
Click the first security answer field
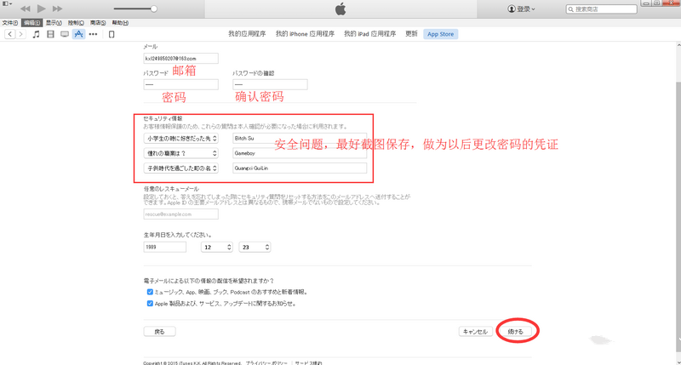coord(300,139)
